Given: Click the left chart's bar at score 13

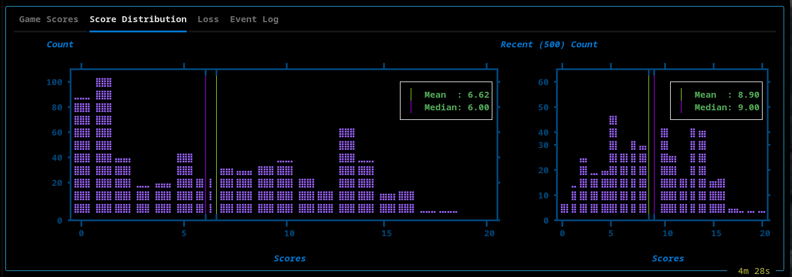Looking at the screenshot, I should (x=347, y=170).
